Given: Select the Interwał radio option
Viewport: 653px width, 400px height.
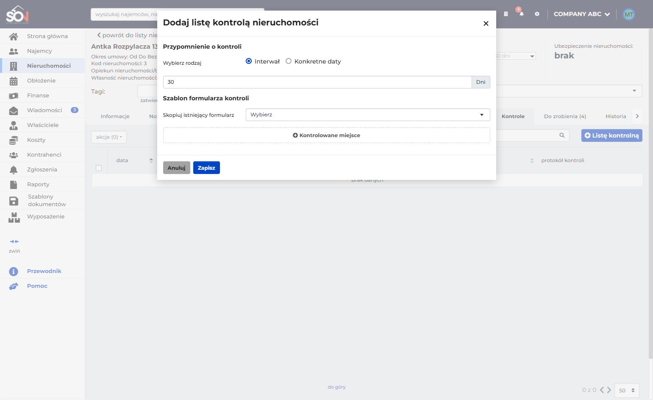Looking at the screenshot, I should (x=249, y=61).
